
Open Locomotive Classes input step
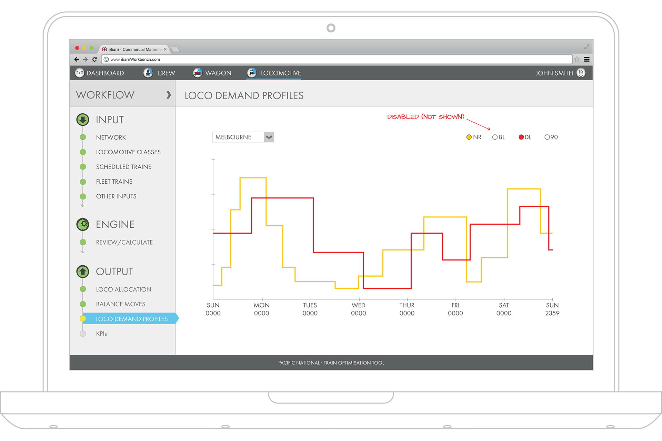128,152
